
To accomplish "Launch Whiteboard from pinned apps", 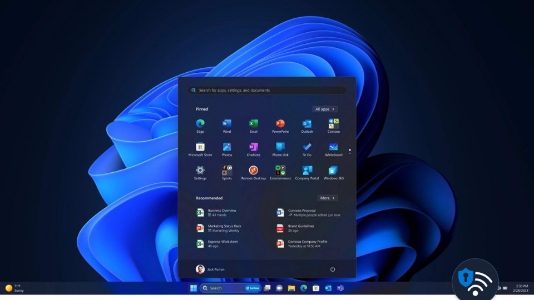I will click(x=333, y=149).
